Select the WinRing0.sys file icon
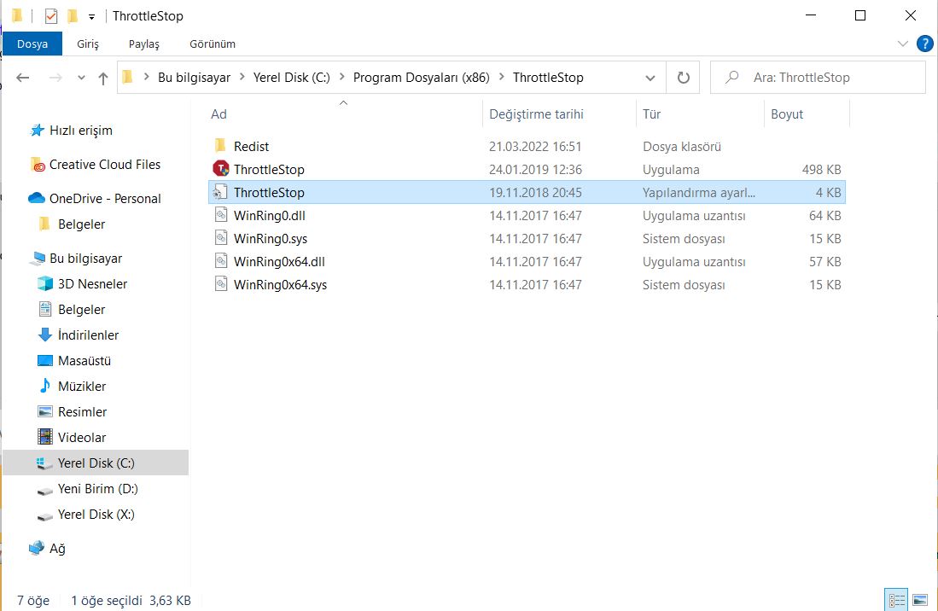 click(x=221, y=238)
